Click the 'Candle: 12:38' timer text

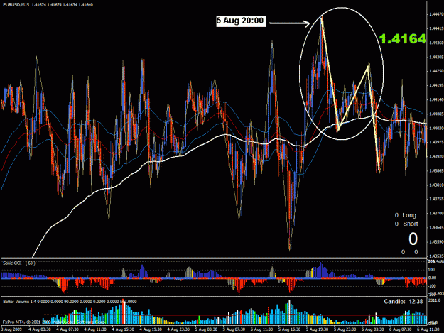[404, 302]
